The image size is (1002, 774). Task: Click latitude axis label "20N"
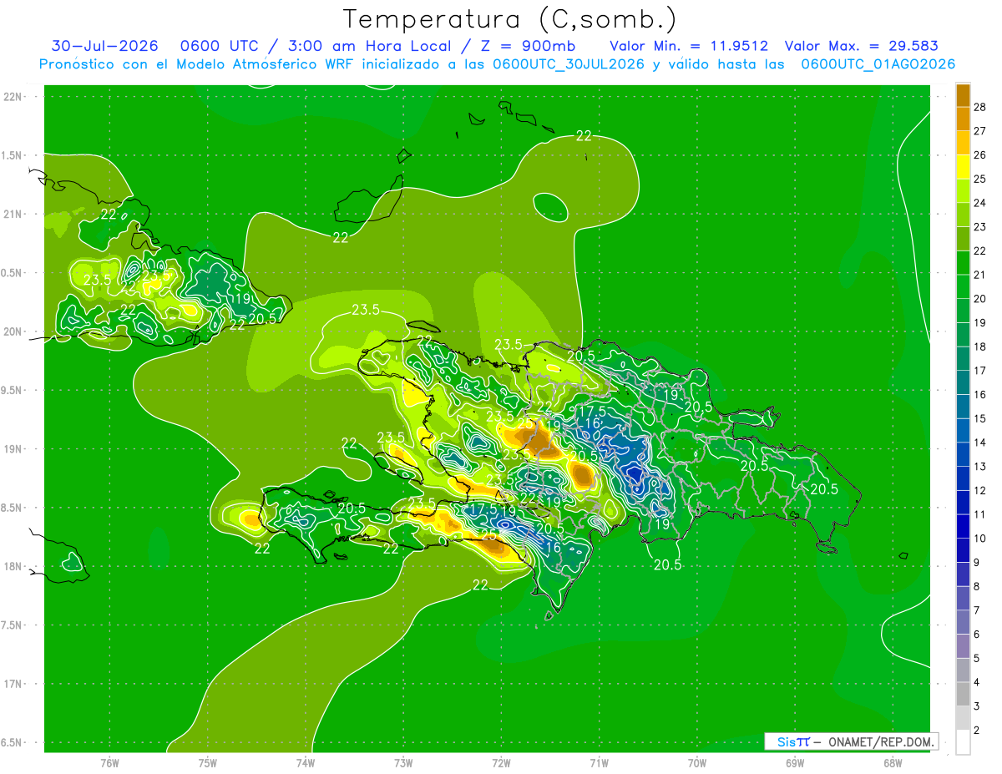coord(13,331)
